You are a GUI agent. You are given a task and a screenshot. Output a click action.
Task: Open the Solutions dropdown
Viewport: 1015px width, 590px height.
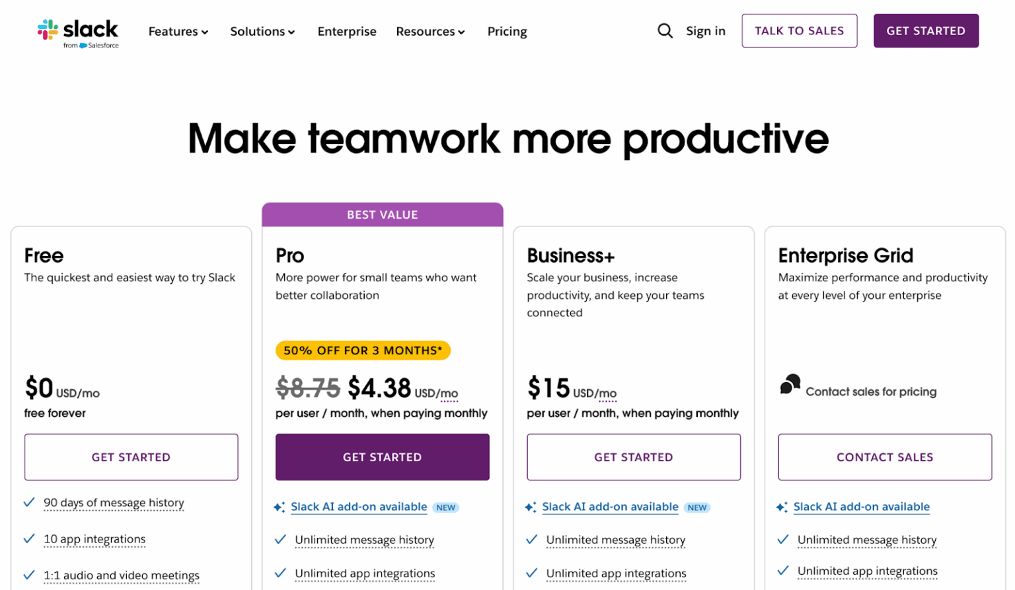pos(262,31)
